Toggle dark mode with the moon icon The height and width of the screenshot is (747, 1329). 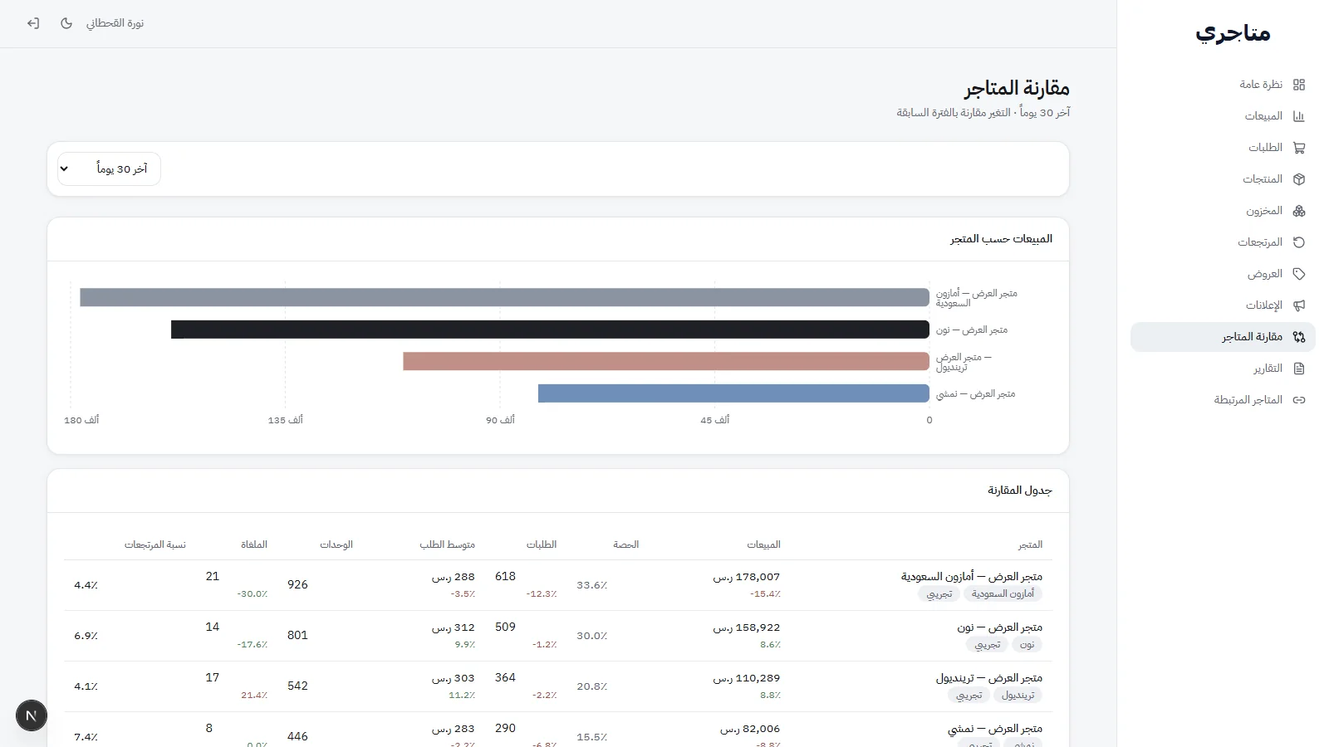click(66, 23)
